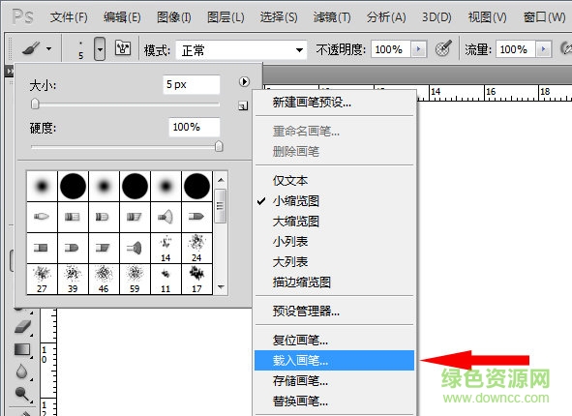Open the 选择(S) menu
This screenshot has height=416, width=572.
coord(279,17)
